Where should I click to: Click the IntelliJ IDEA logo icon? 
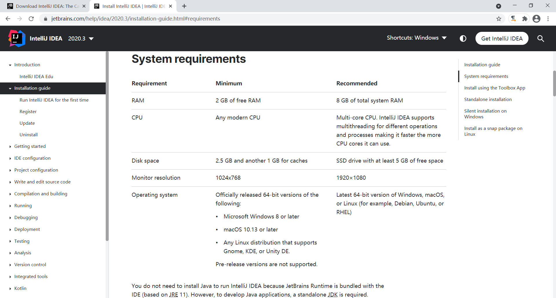(17, 38)
